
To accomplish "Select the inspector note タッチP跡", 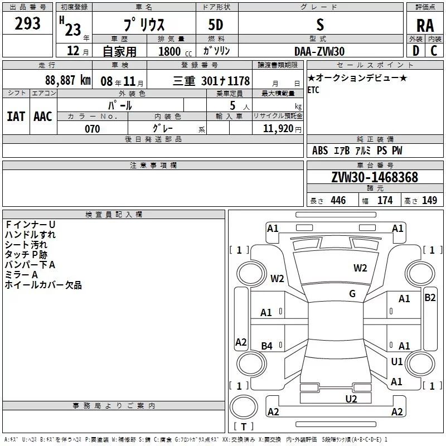I will (x=26, y=255).
